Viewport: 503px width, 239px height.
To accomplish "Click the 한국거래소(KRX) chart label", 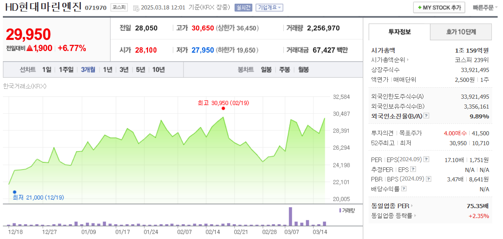I will (x=25, y=86).
